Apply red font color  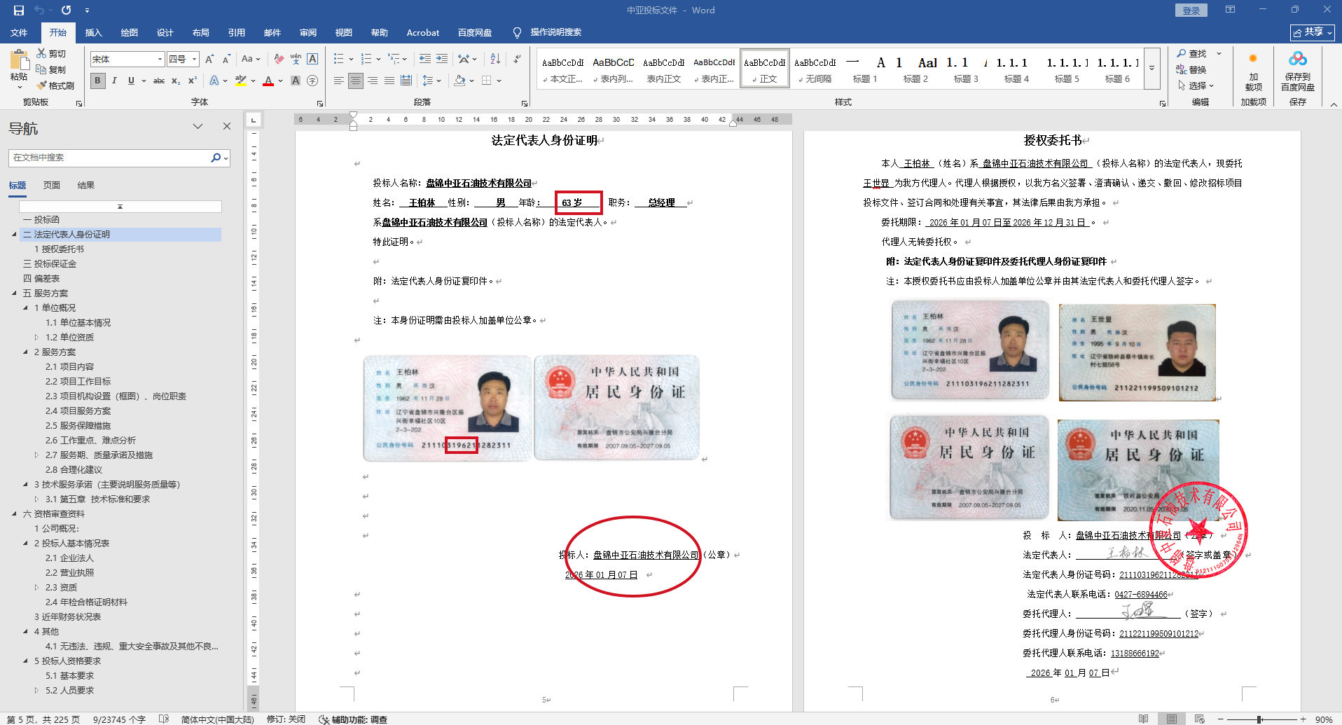(x=268, y=81)
